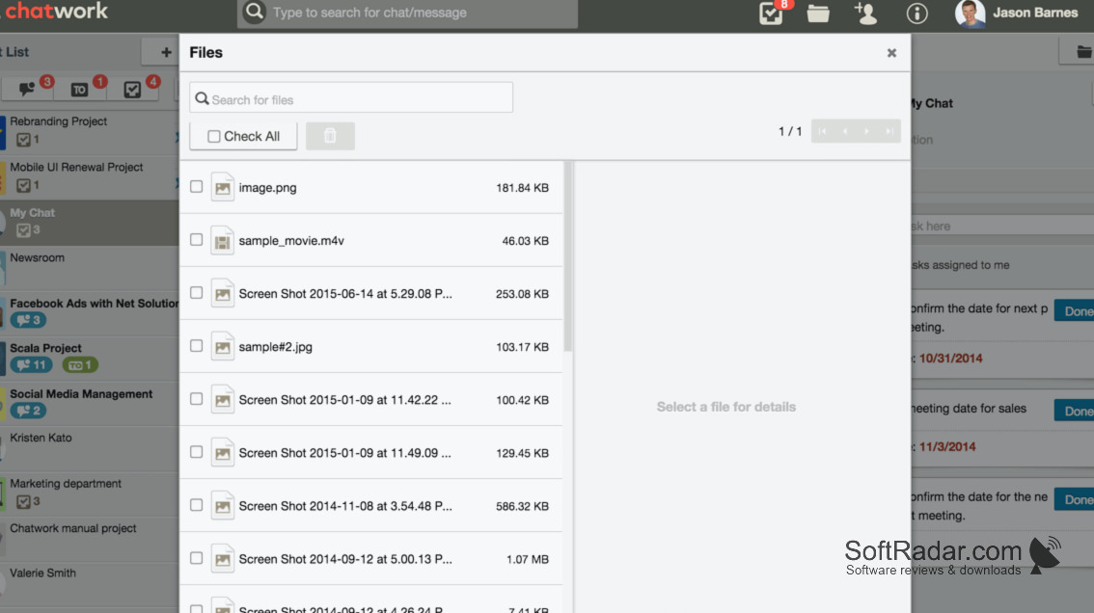Click the Search for files field
Screen dimensions: 1094x613
tap(351, 98)
